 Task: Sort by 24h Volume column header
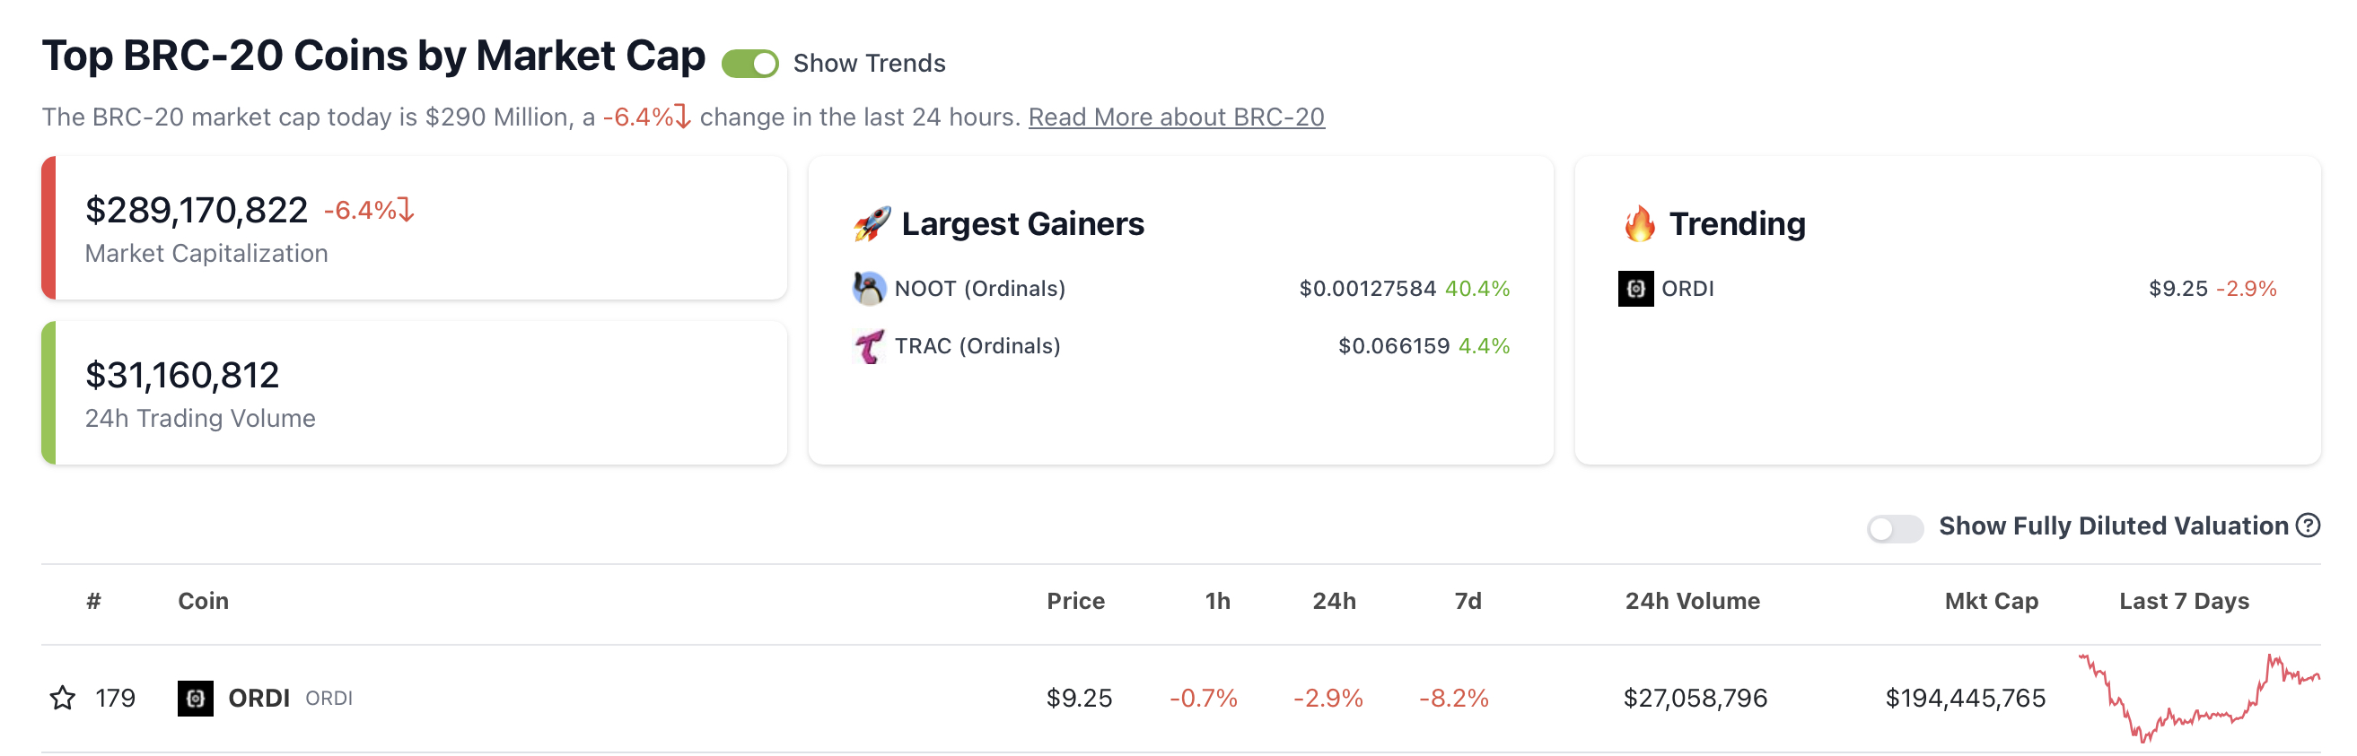click(x=1692, y=601)
